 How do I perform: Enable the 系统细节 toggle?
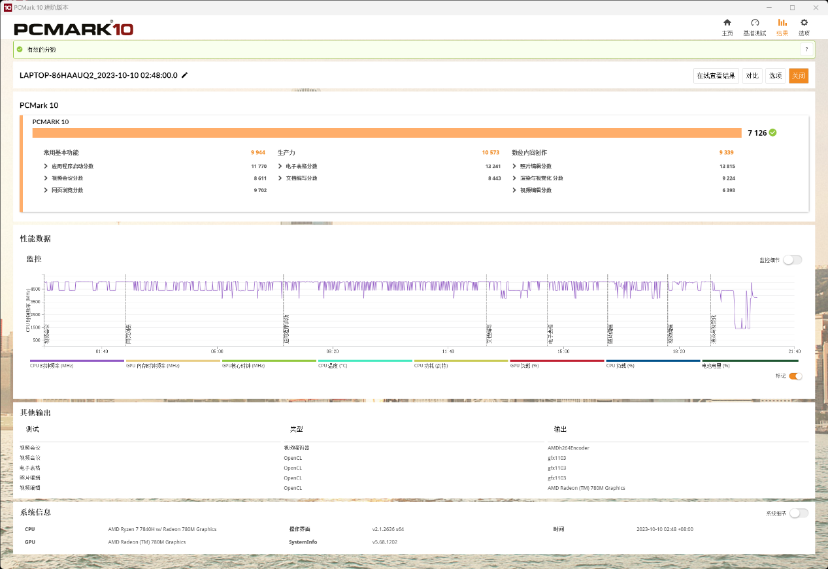pos(799,513)
